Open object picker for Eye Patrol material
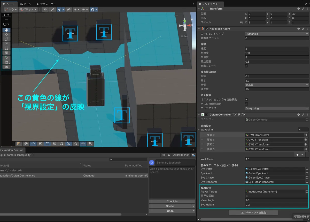This screenshot has height=222, width=310. click(307, 169)
